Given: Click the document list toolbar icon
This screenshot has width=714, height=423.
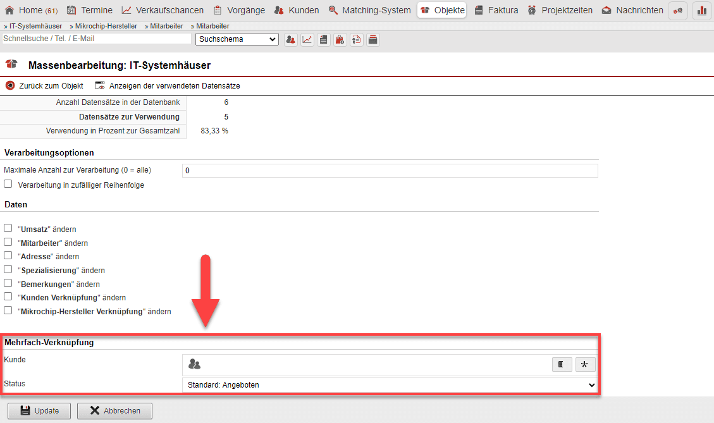Looking at the screenshot, I should [x=357, y=40].
